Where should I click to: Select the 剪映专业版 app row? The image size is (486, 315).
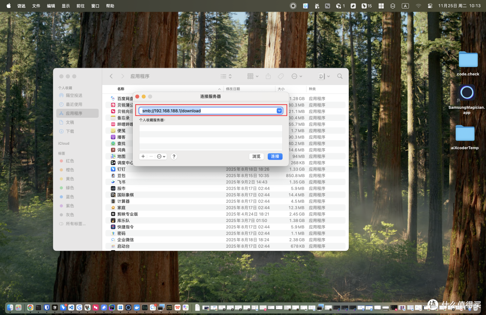point(225,214)
